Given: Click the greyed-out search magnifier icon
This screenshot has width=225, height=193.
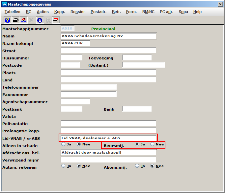Looking at the screenshot, I should [48, 20].
